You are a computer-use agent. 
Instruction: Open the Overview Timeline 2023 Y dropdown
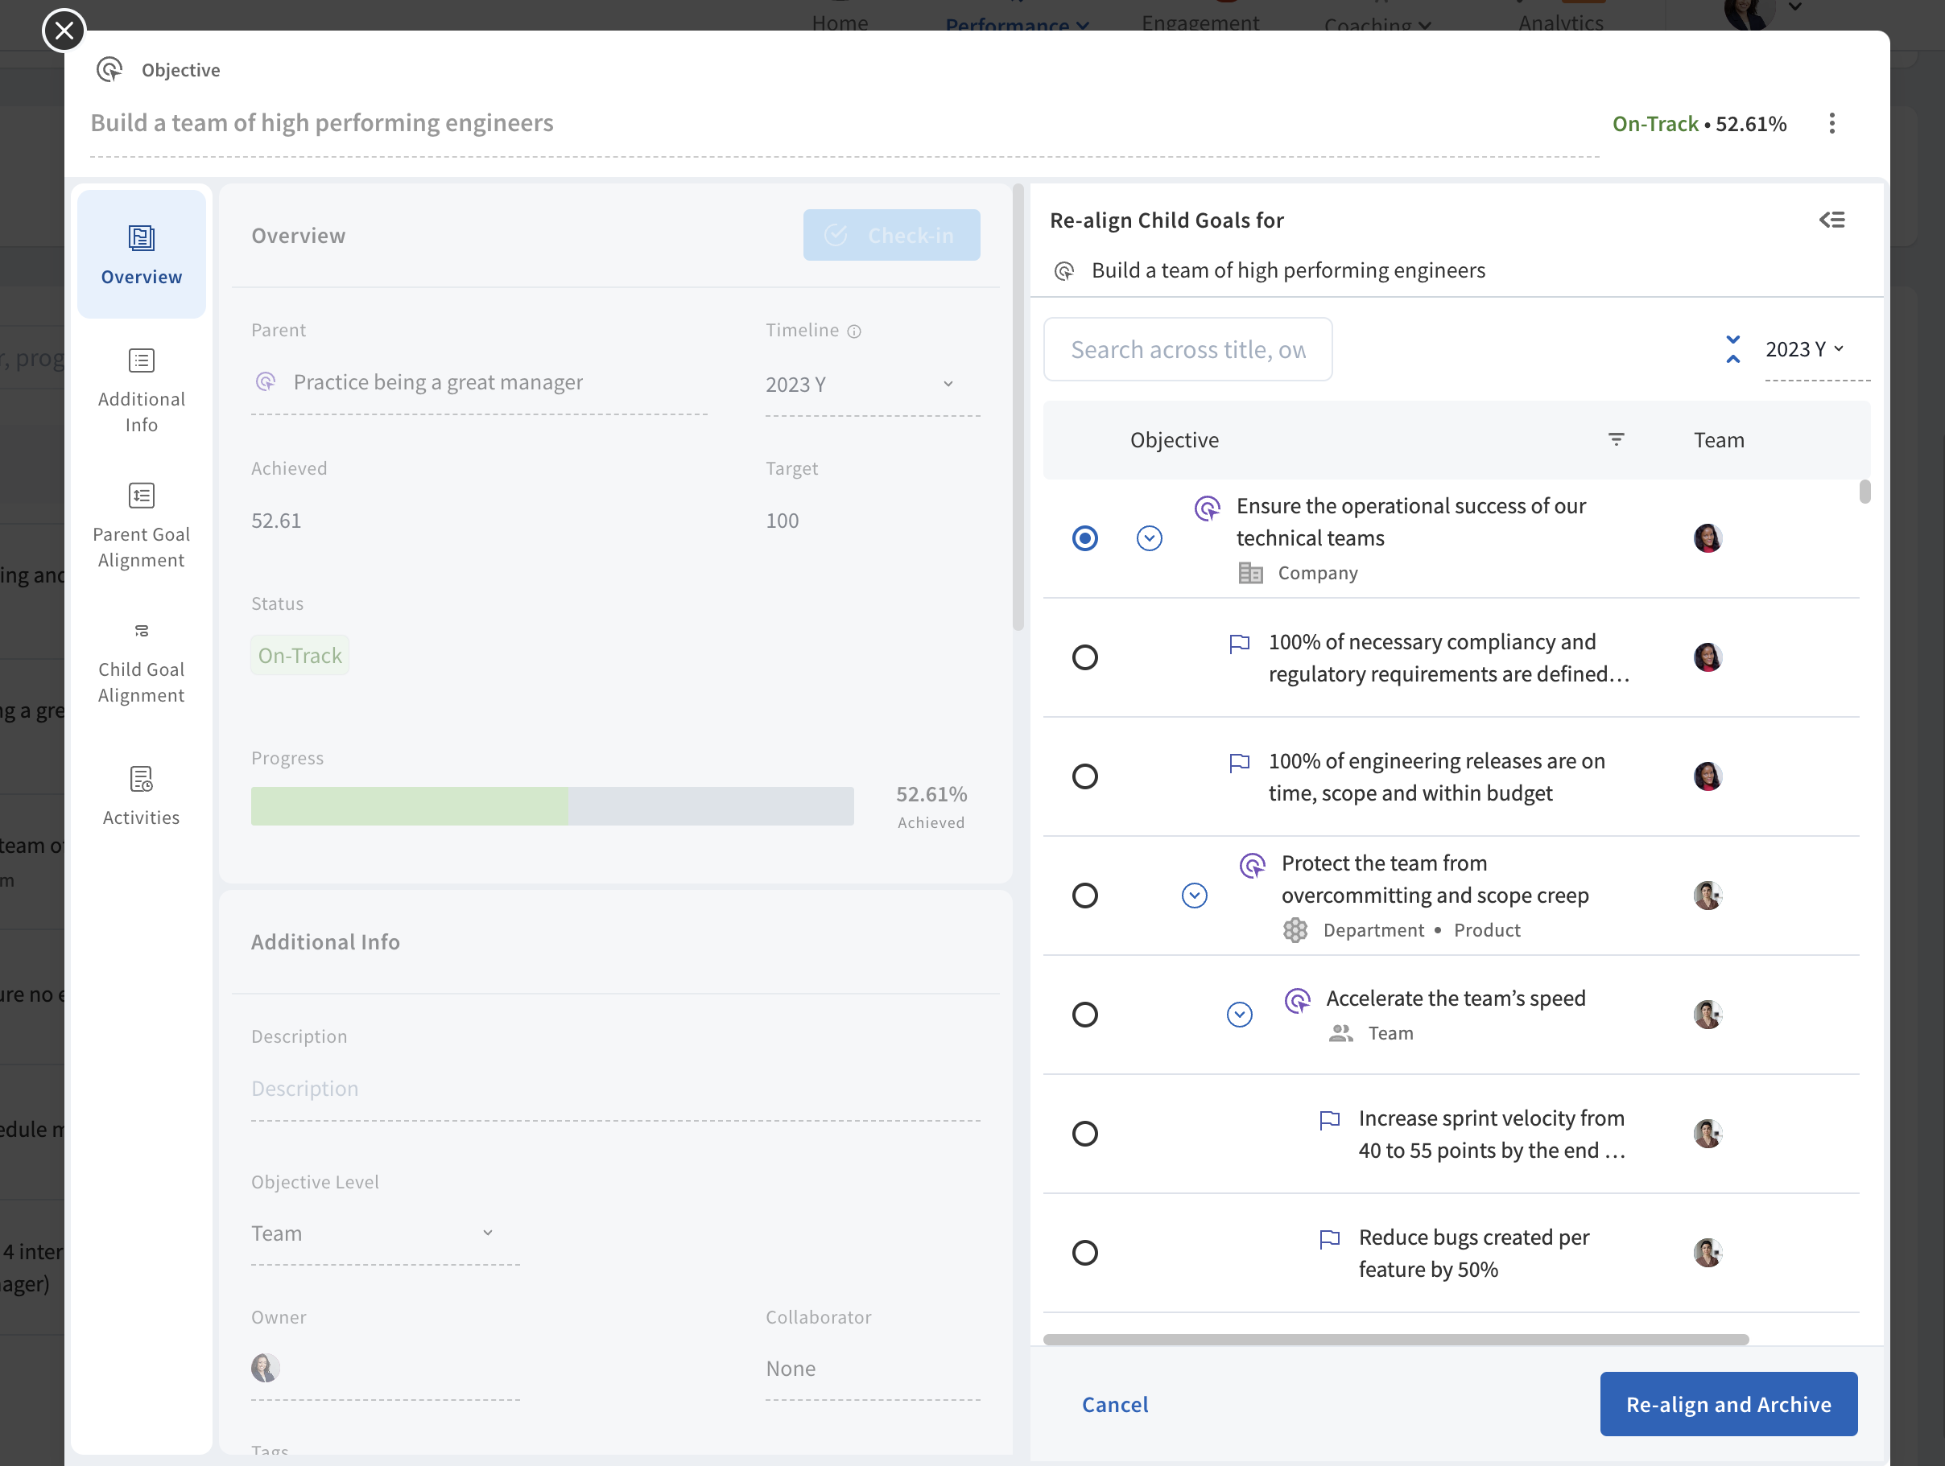point(870,385)
